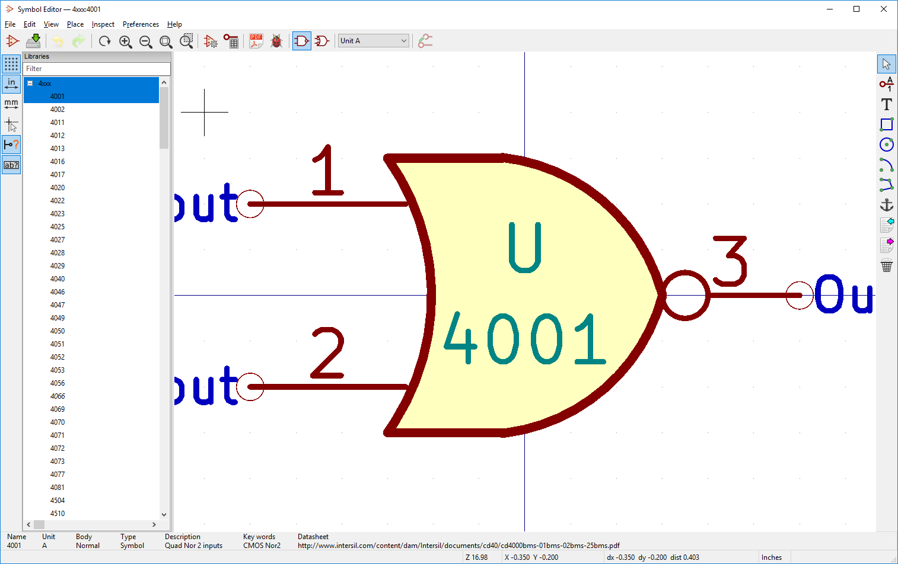Choose the Add Text tool
898x564 pixels.
click(886, 104)
